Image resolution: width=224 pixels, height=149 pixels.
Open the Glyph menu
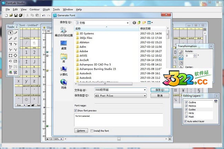click(x=46, y=9)
